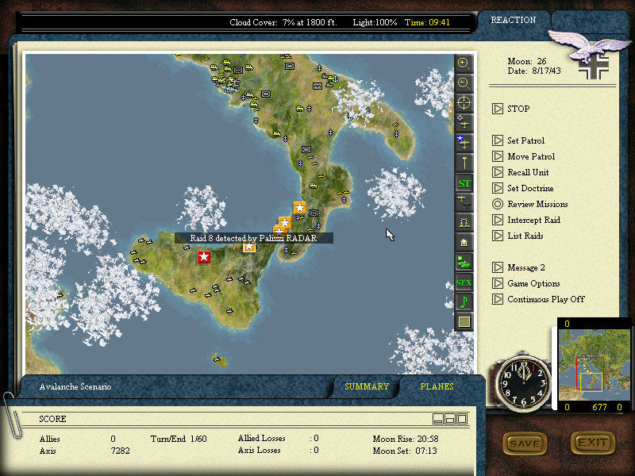Click the topmost orange star raid marker
635x476 pixels.
point(300,208)
